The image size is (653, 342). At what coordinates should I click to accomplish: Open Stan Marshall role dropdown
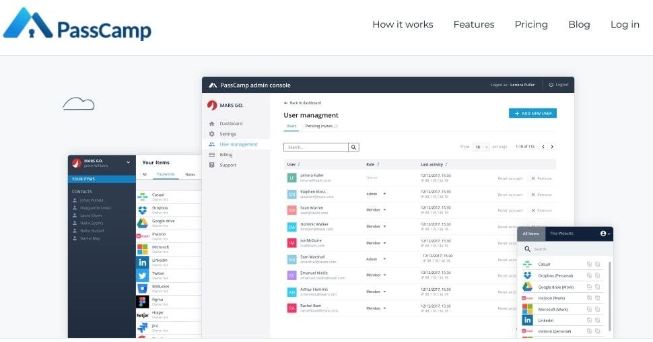pos(376,259)
